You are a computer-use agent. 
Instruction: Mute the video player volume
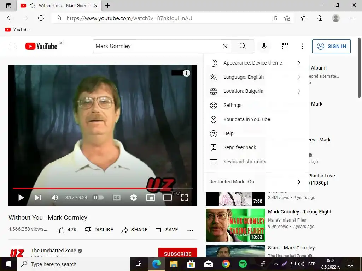point(55,198)
